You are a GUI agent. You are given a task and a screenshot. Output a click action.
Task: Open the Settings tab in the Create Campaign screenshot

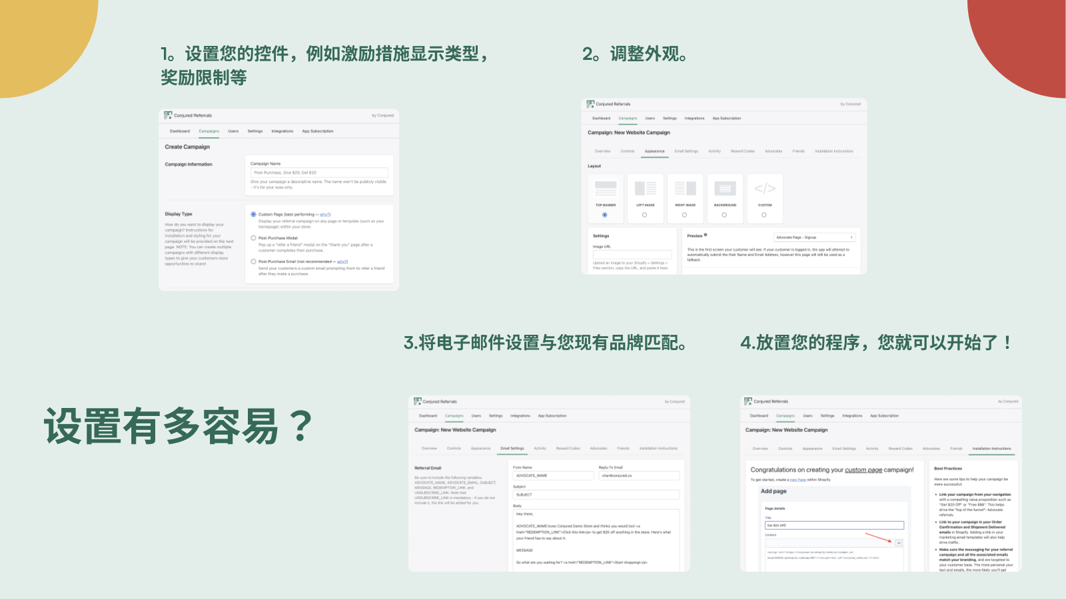click(x=255, y=131)
